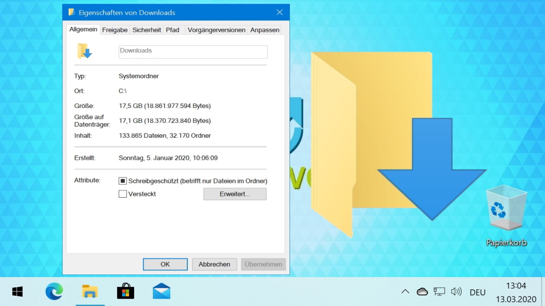
Task: Open the Erweitert... attributes dialog
Action: pos(235,194)
